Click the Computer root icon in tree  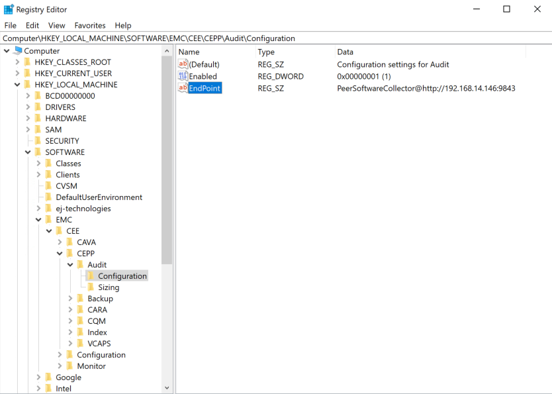[x=17, y=51]
